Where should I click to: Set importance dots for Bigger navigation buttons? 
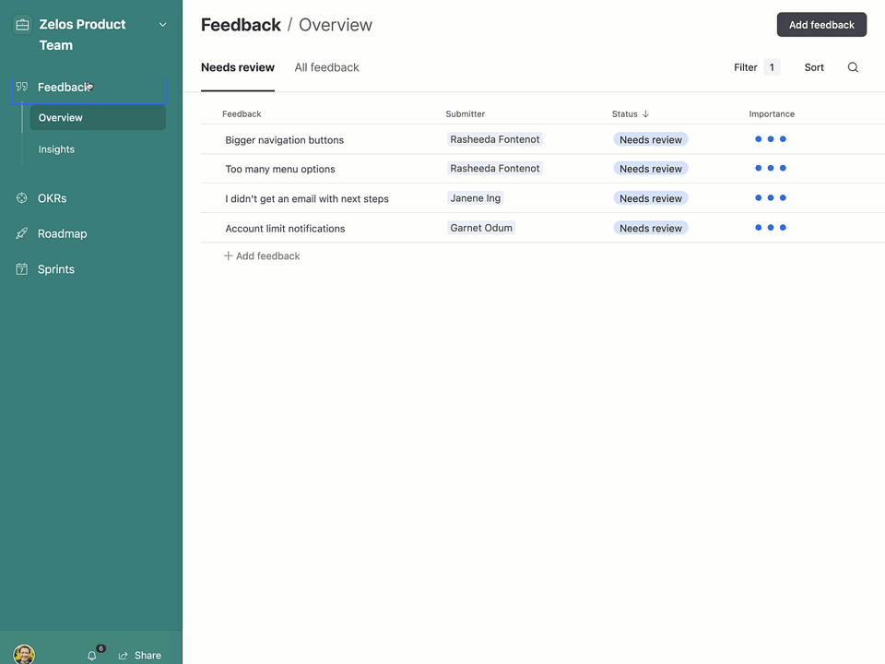(x=770, y=139)
